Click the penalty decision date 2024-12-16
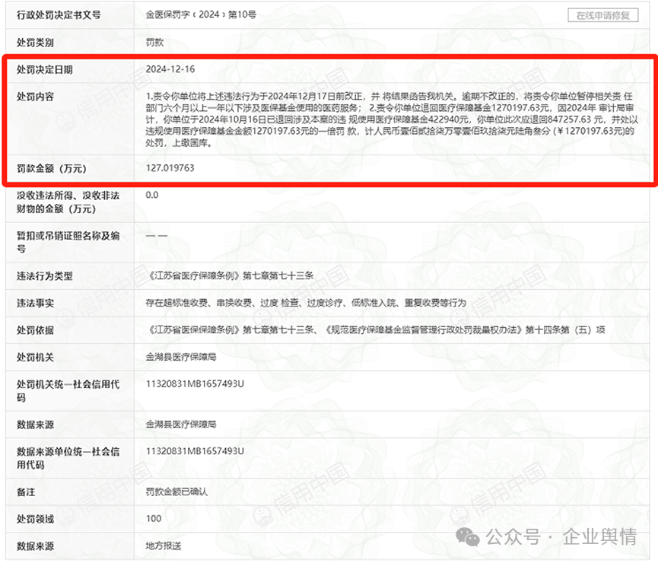This screenshot has height=563, width=658. pyautogui.click(x=170, y=69)
